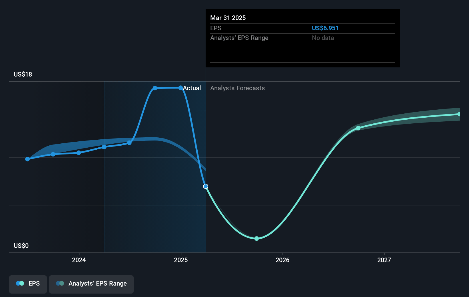The image size is (469, 297).
Task: Click the forecast data point in late 2026
Action: coord(358,128)
